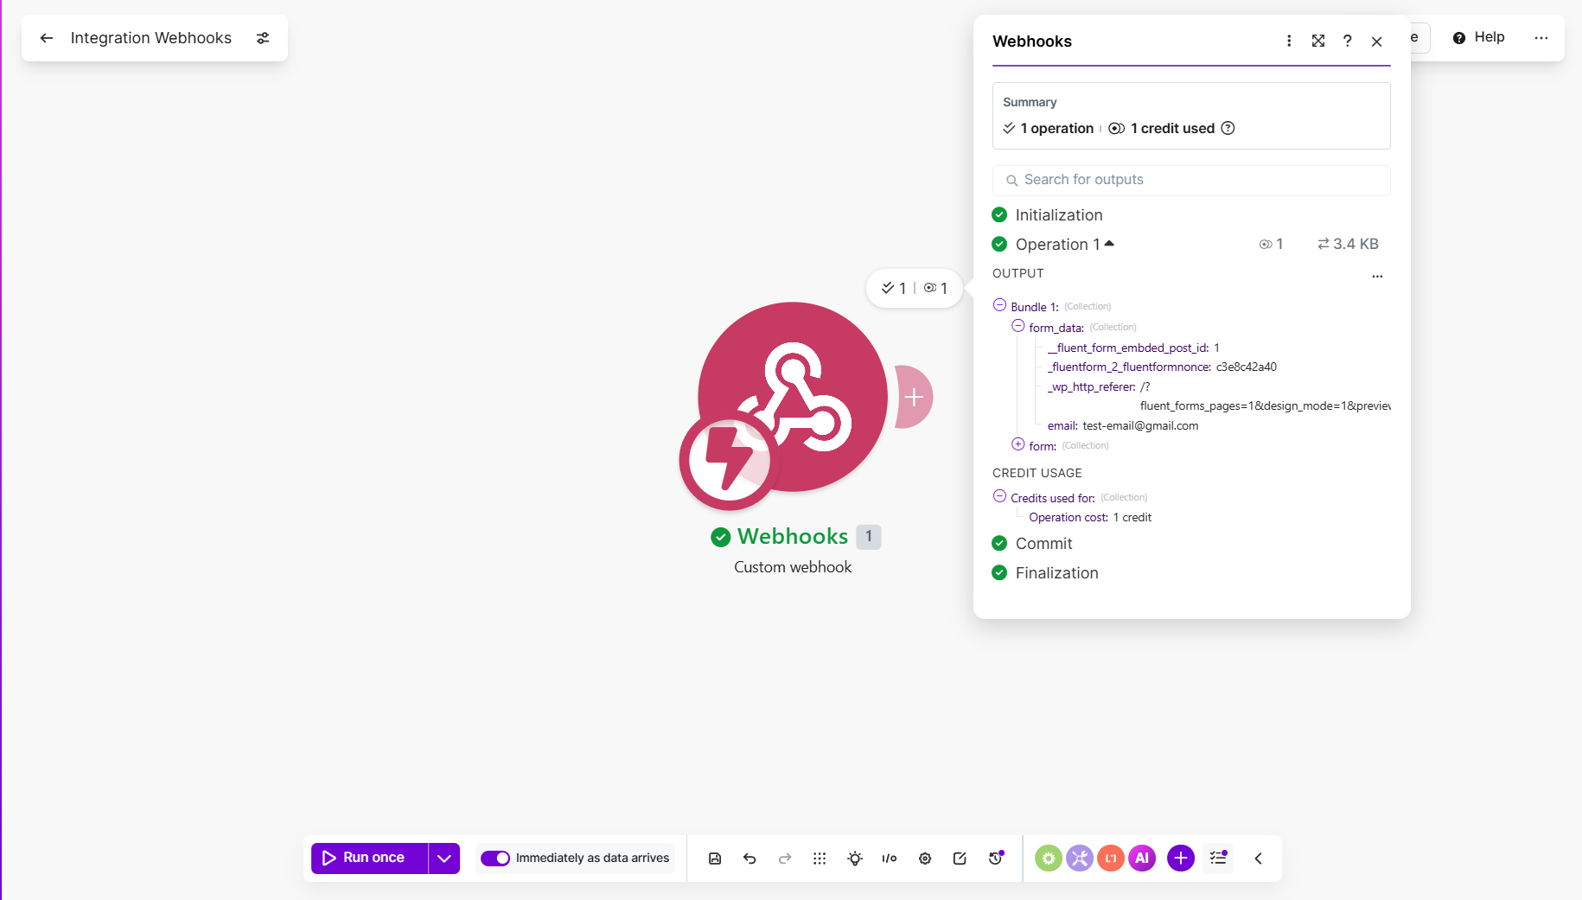The height and width of the screenshot is (900, 1582).
Task: Toggle Immediately as data arrives scheduling
Action: point(495,858)
